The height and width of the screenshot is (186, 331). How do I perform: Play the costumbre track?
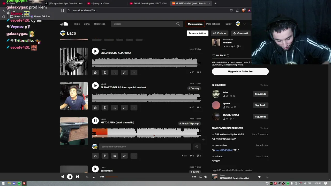click(95, 169)
